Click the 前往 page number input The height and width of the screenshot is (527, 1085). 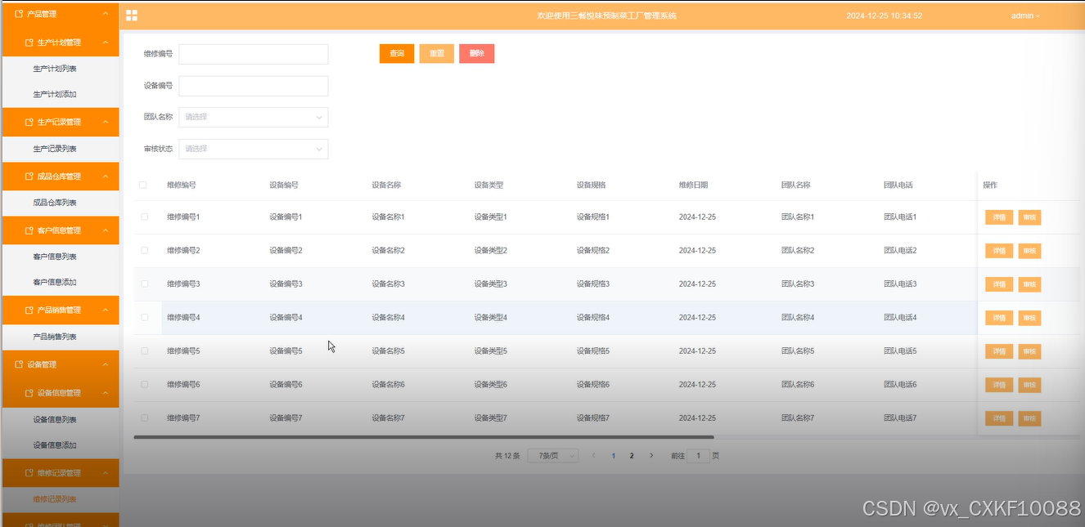pyautogui.click(x=698, y=456)
